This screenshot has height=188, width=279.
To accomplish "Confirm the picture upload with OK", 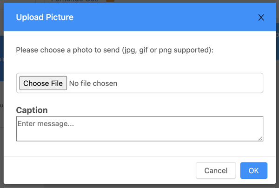I will tap(253, 170).
